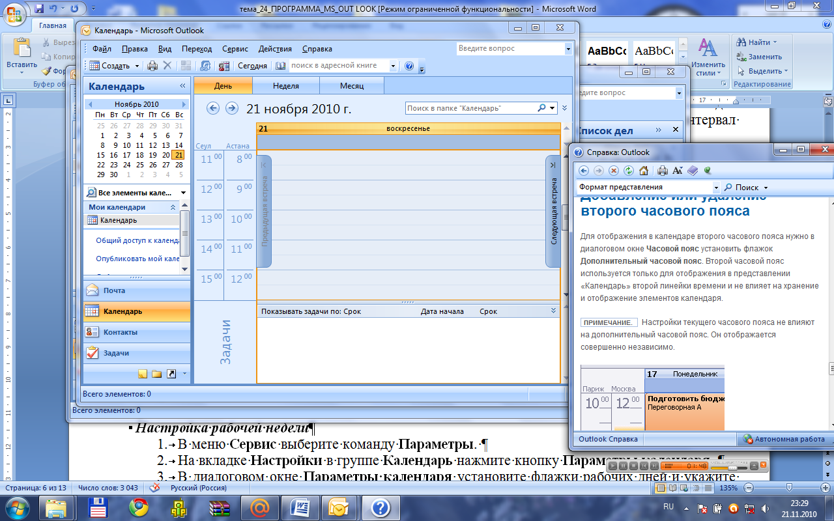Click Stop icon in Outlook help toolbar
The width and height of the screenshot is (834, 521).
pyautogui.click(x=614, y=171)
